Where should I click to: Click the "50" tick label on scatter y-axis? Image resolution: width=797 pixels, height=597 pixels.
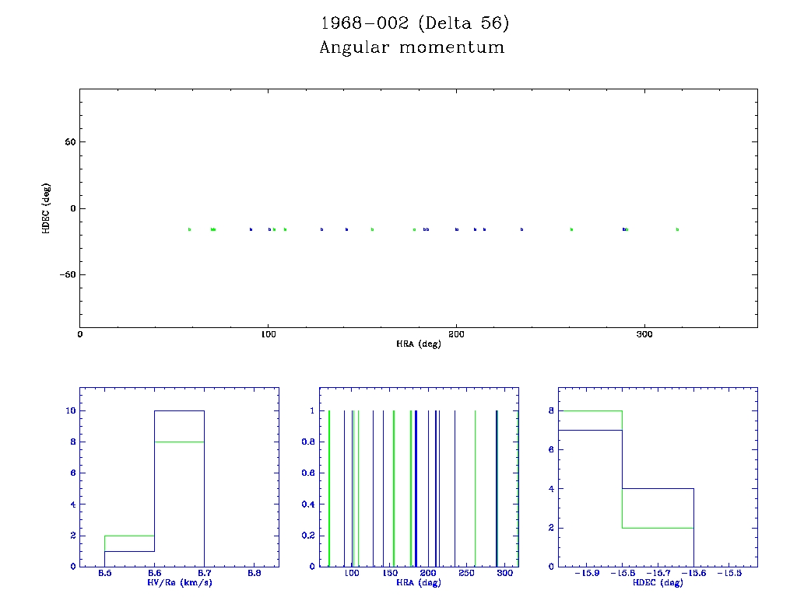(x=68, y=142)
